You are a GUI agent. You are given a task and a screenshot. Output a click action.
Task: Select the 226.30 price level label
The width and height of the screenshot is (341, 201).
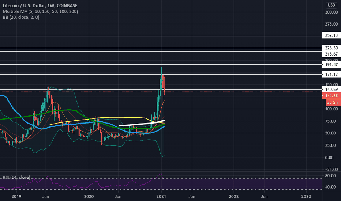click(331, 48)
